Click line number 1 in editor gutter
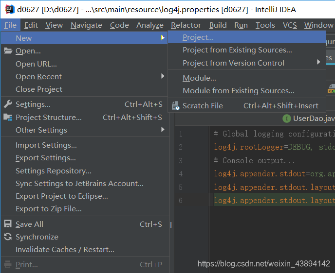Screen dimensions: 335x273 (181, 134)
